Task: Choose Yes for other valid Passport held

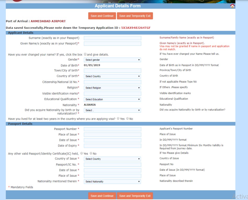Action: tap(82, 153)
